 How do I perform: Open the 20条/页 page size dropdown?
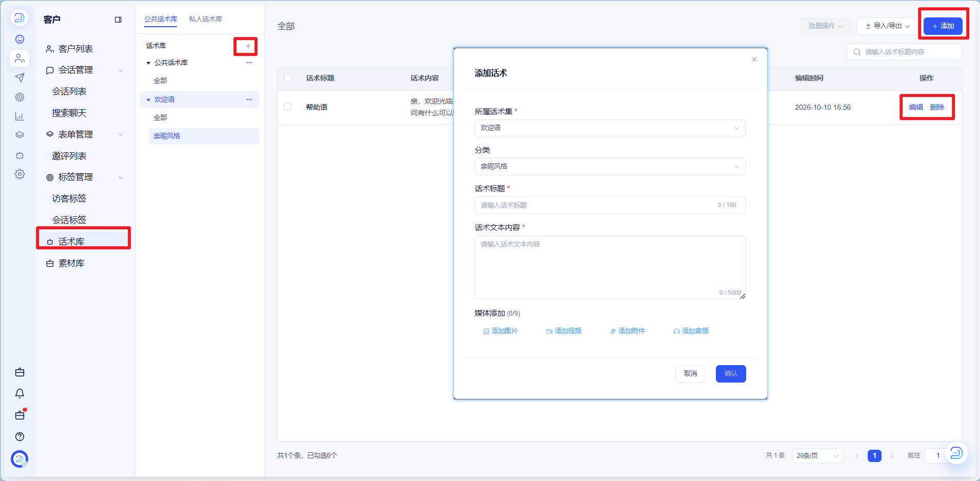[x=817, y=455]
